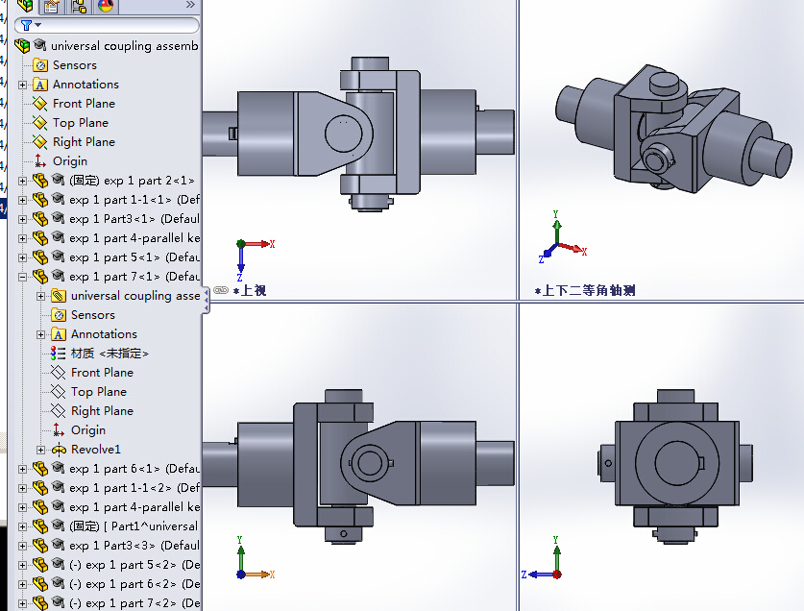Expand exp 1 part 1-1<1> node
The image size is (804, 611).
22,200
